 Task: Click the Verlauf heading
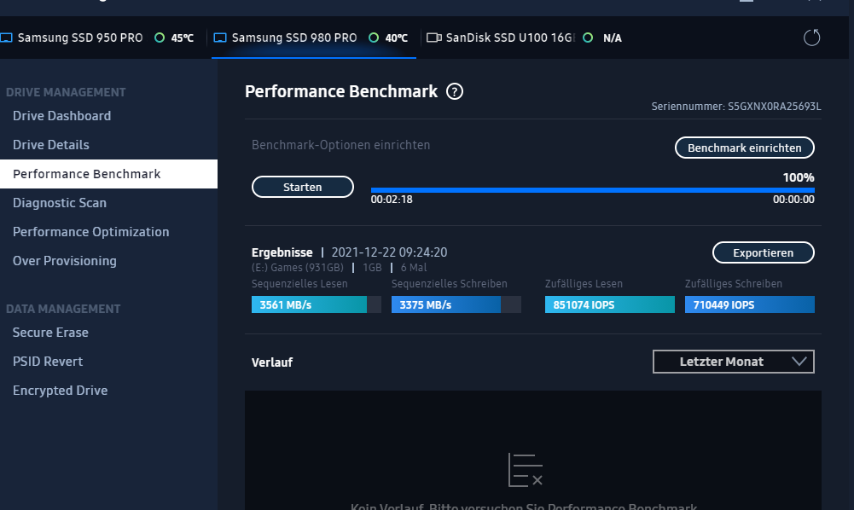pyautogui.click(x=272, y=362)
